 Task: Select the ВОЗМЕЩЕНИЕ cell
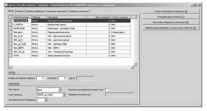[22, 21]
